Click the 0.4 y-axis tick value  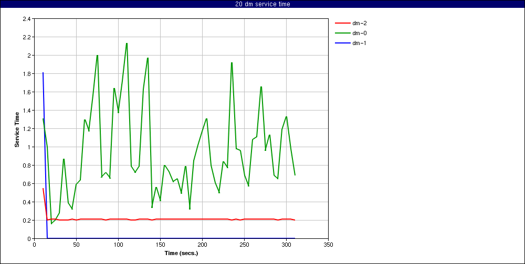pos(27,202)
